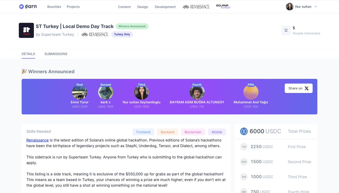Switch to the SUBMISSIONS tab

(56, 54)
